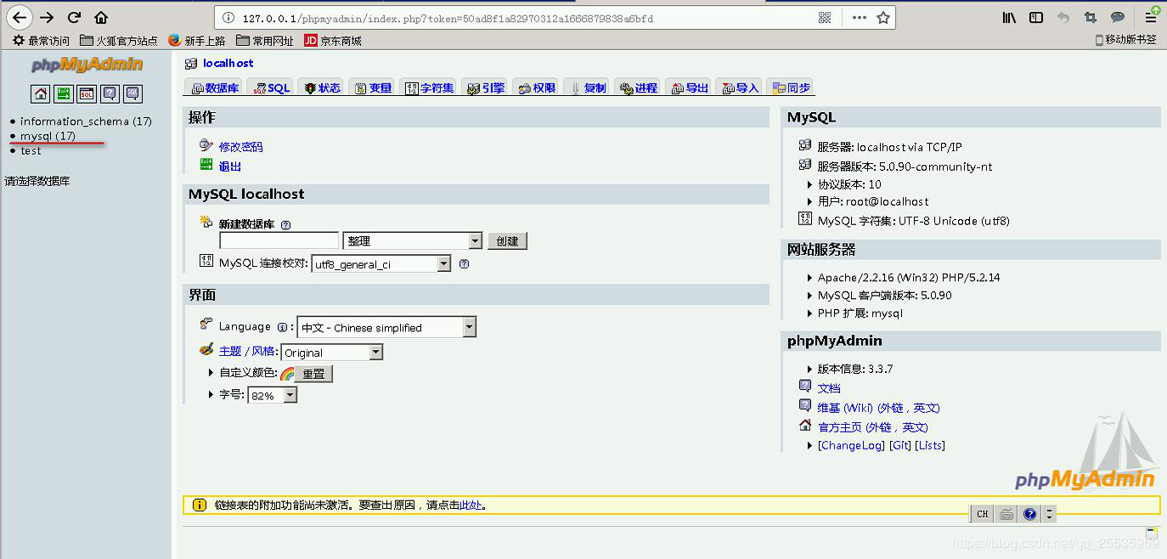Image resolution: width=1167 pixels, height=559 pixels.
Task: Open the 京东商城 bookmark
Action: click(x=333, y=40)
